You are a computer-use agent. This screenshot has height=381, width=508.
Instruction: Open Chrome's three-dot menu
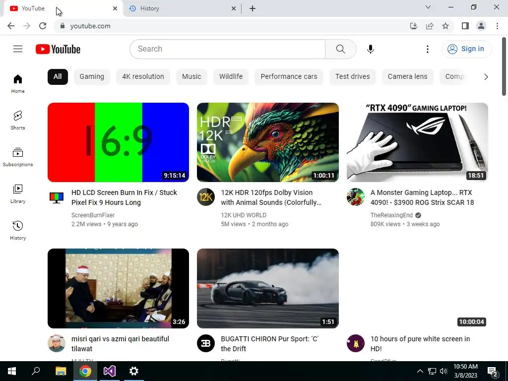[497, 26]
